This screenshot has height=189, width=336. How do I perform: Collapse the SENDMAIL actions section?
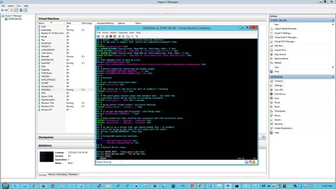(333, 77)
